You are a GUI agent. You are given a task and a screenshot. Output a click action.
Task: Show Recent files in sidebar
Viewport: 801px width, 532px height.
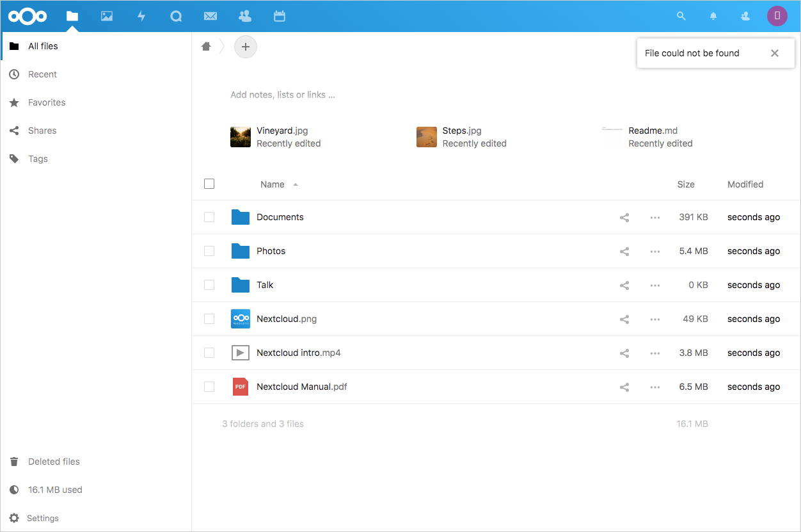pyautogui.click(x=96, y=74)
